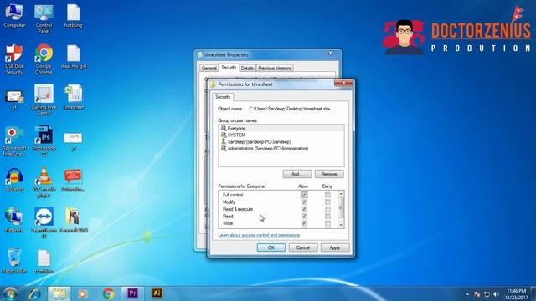The height and width of the screenshot is (301, 536).
Task: Click the taskbar clock and date
Action: 516,294
